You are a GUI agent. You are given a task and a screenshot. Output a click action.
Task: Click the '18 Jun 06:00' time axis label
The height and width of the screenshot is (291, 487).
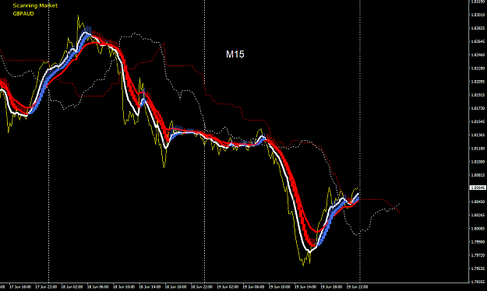(98, 287)
